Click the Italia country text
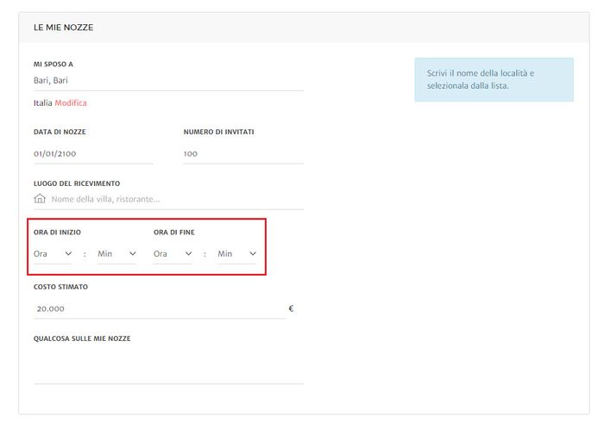This screenshot has height=428, width=604. [x=42, y=103]
